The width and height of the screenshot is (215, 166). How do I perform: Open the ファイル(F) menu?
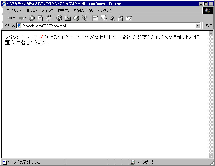click(13, 10)
